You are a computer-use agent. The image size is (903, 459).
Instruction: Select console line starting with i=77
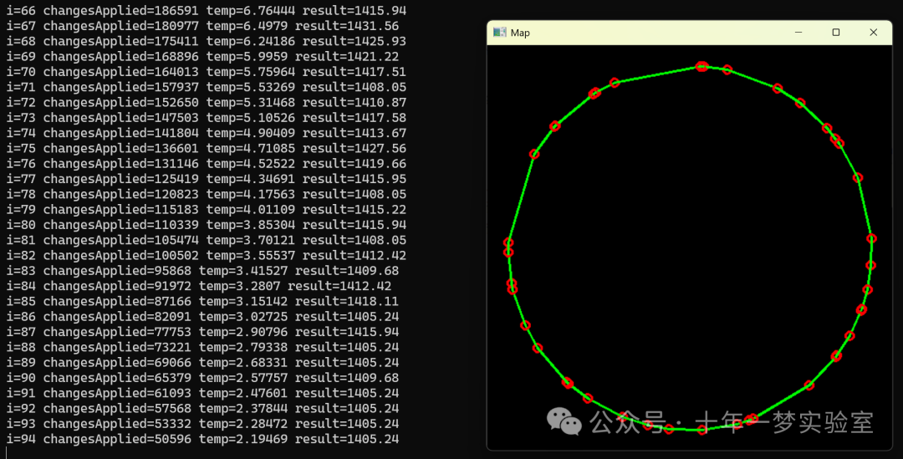click(x=207, y=179)
